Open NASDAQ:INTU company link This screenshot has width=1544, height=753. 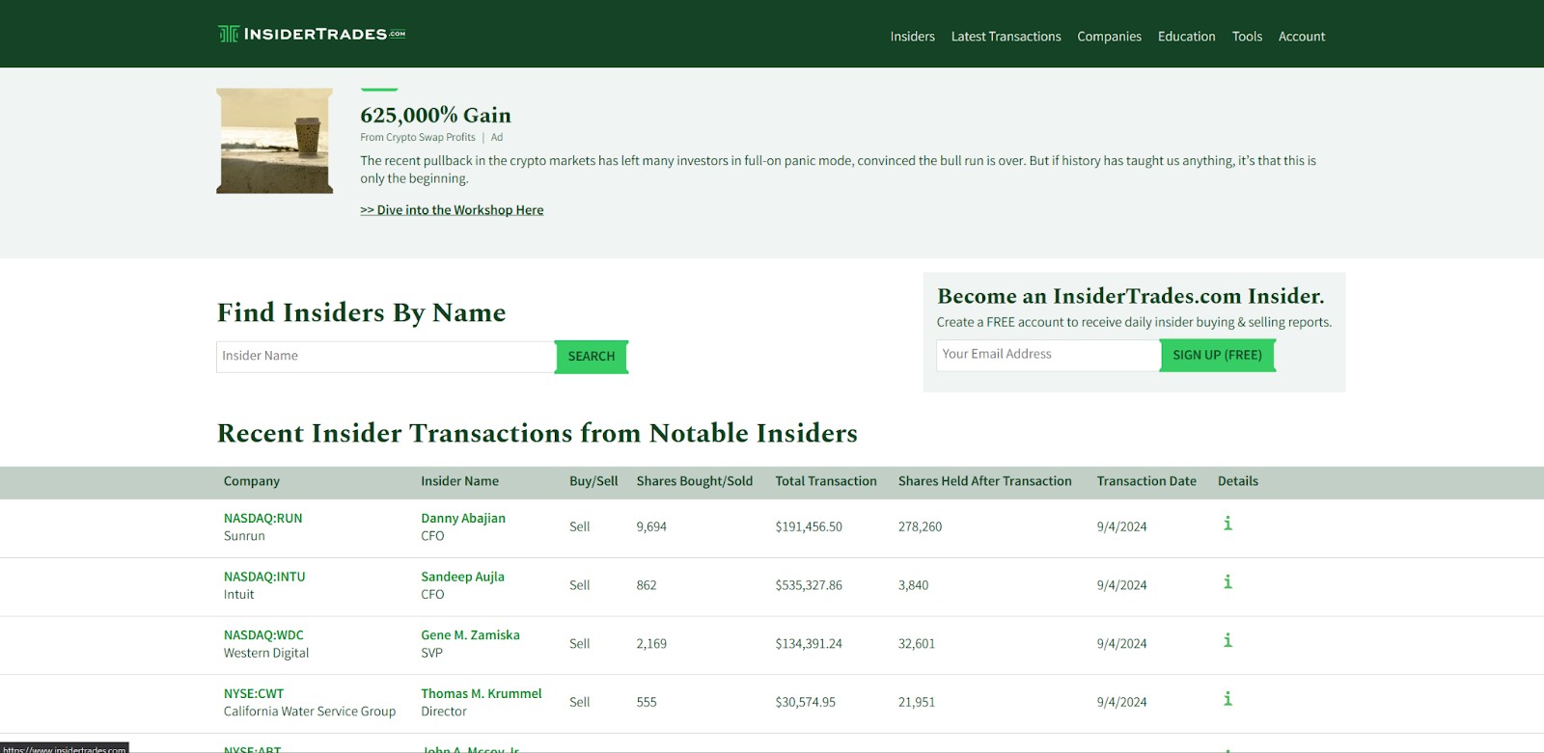click(x=264, y=578)
